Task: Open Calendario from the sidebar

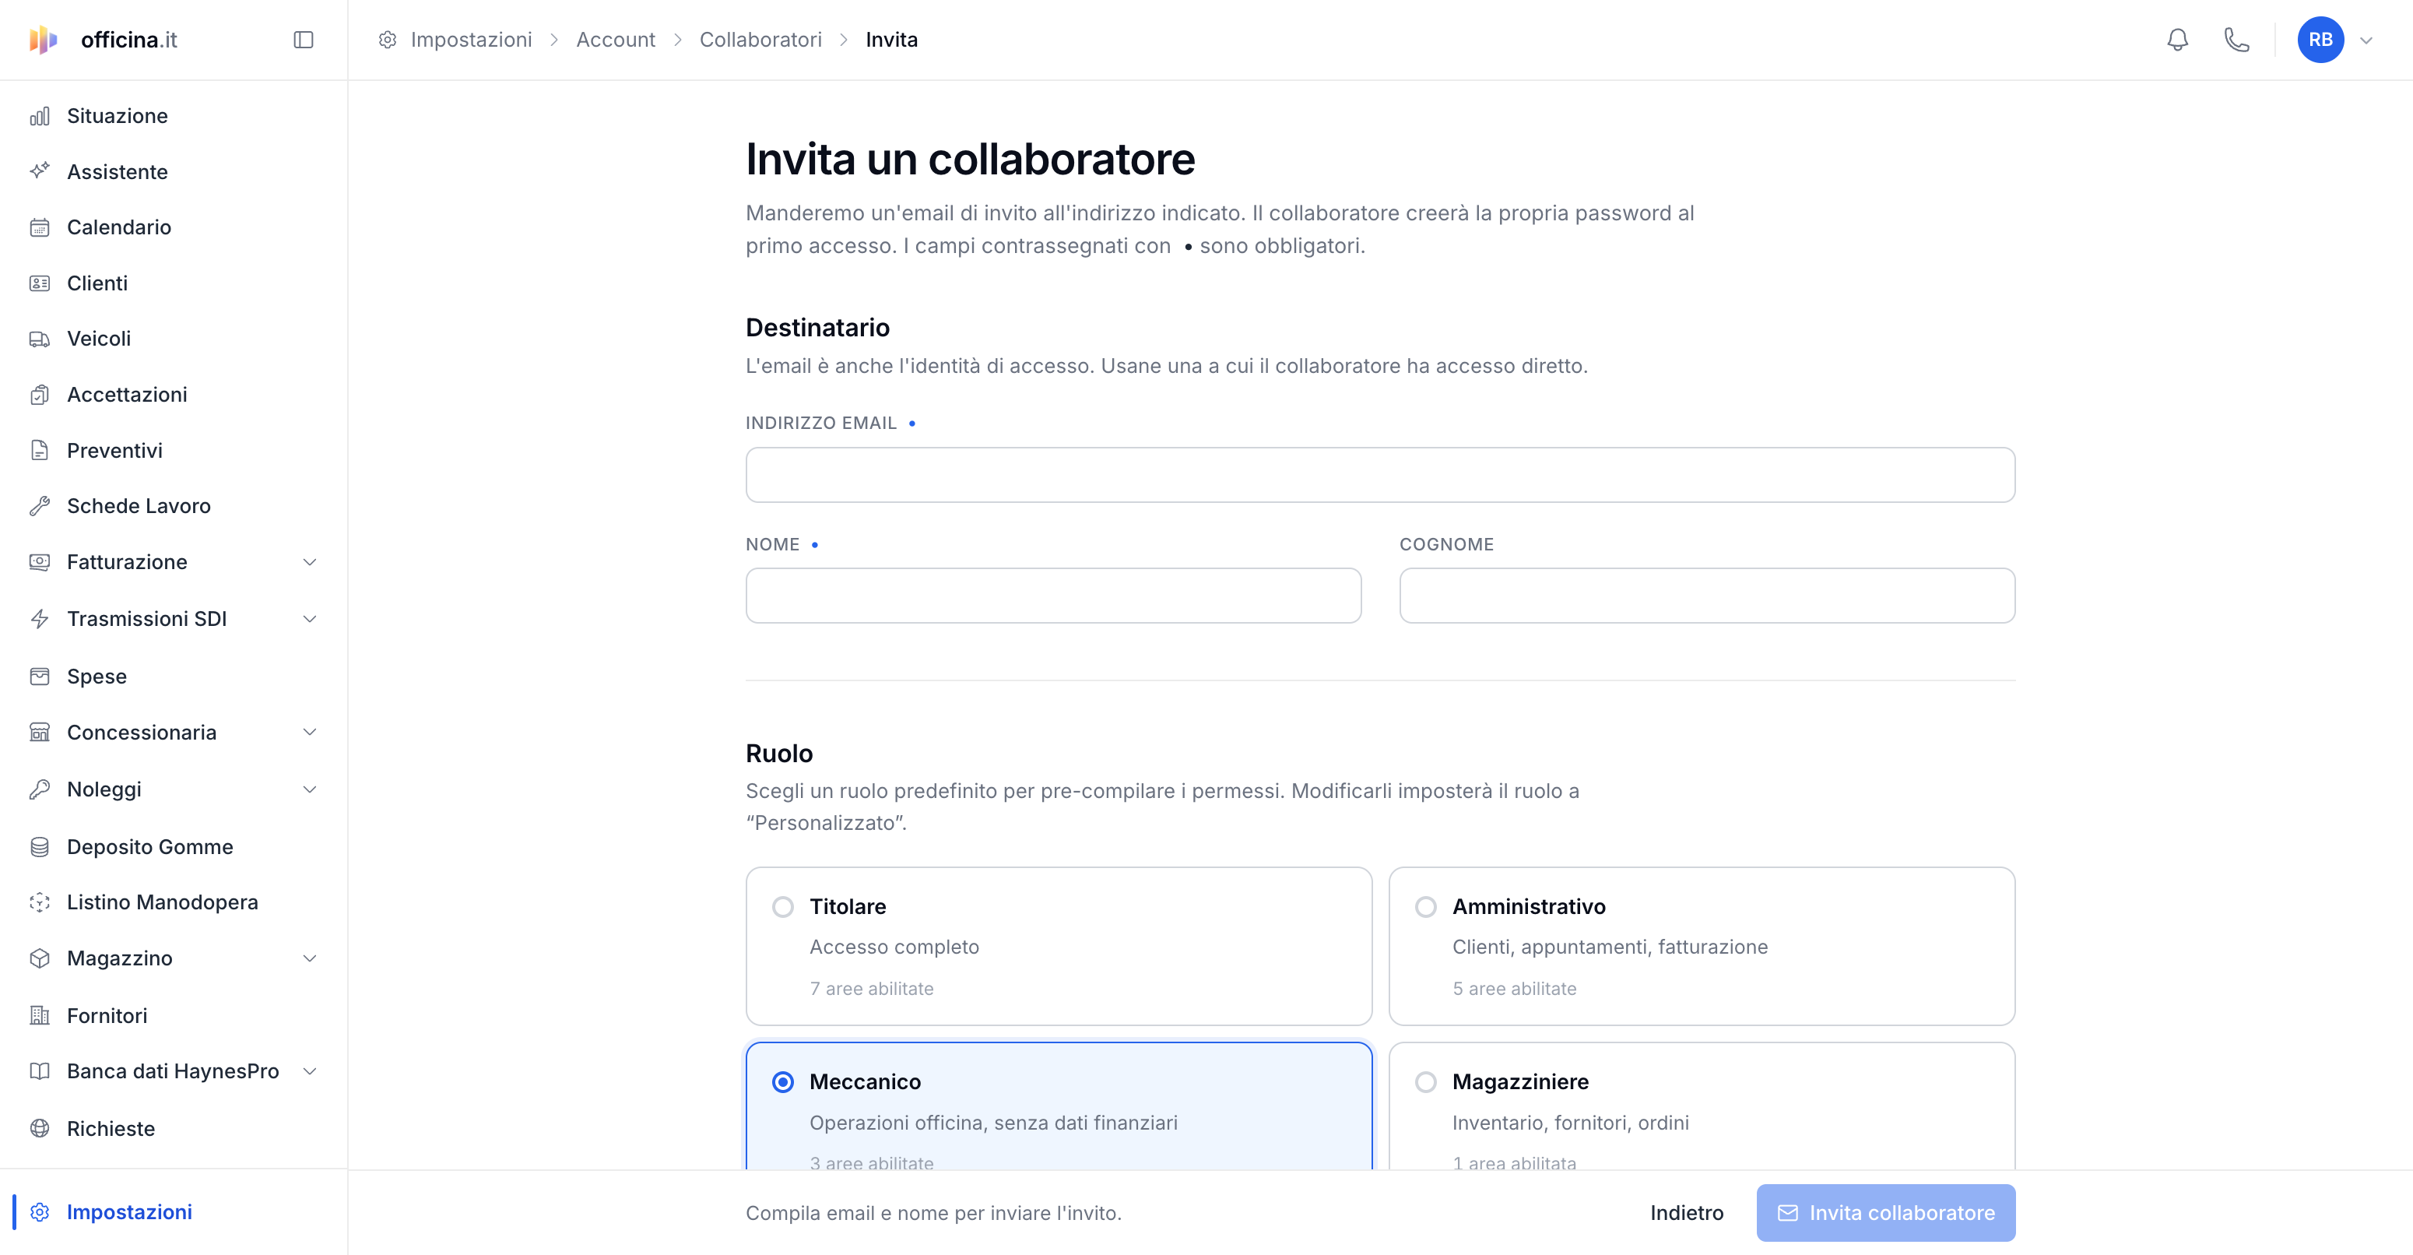Action: click(174, 227)
